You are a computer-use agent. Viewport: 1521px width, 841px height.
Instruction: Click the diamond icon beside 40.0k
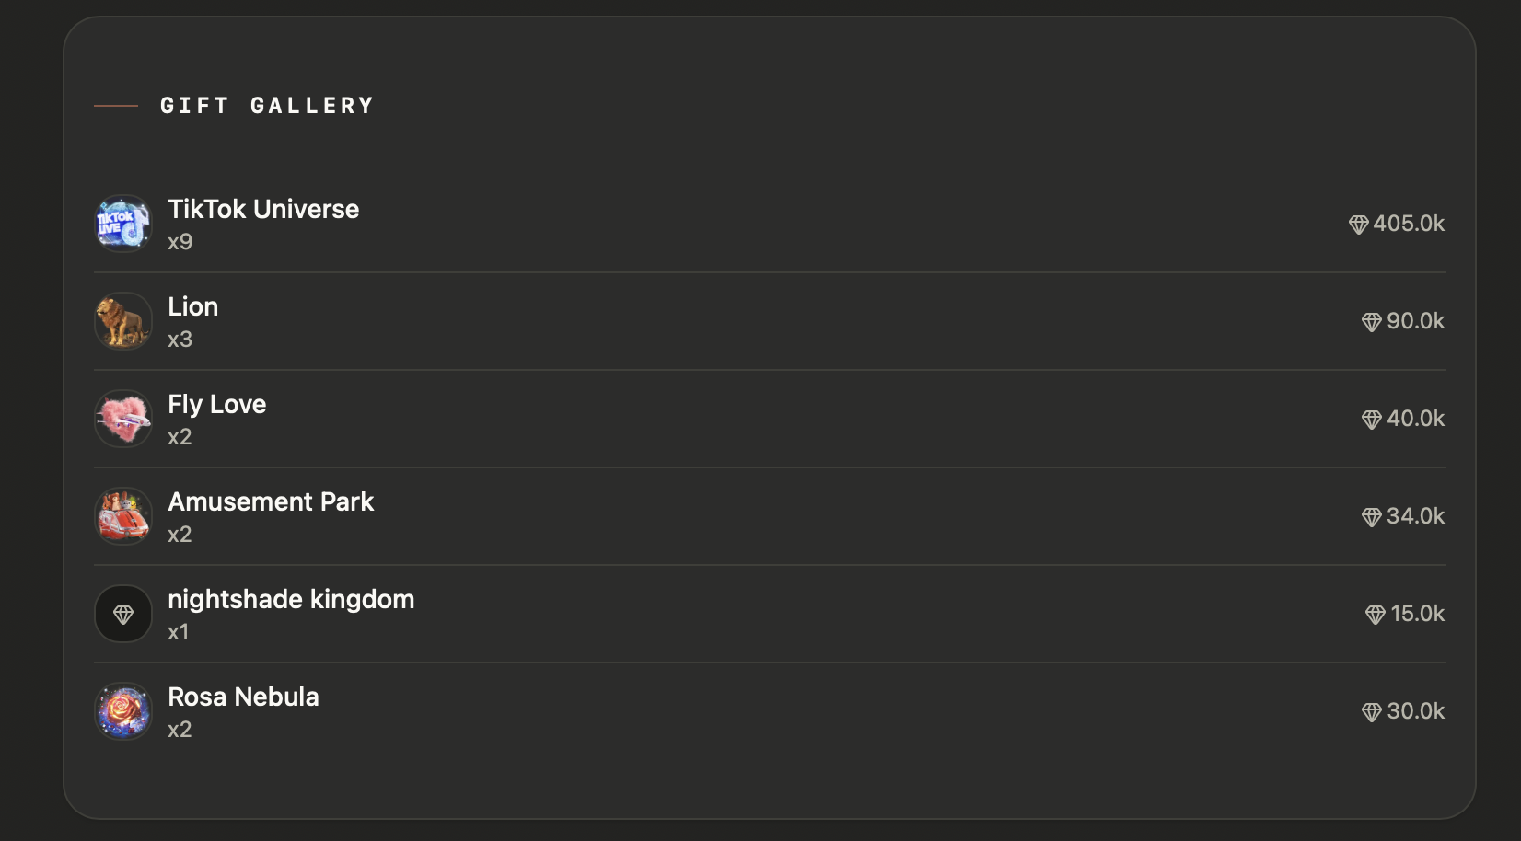tap(1371, 420)
